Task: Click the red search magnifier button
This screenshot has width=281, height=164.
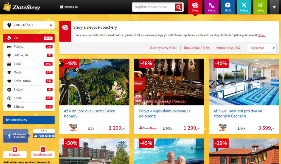Action: click(x=178, y=7)
